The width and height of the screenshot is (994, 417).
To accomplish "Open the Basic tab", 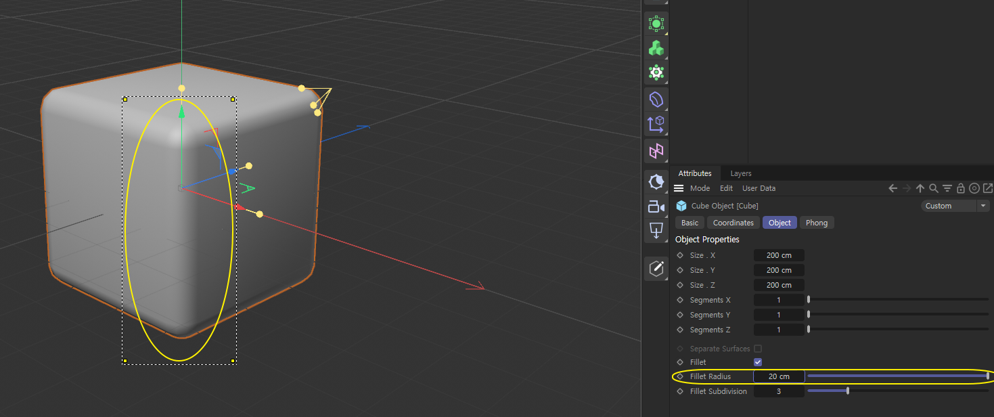I will click(x=690, y=223).
